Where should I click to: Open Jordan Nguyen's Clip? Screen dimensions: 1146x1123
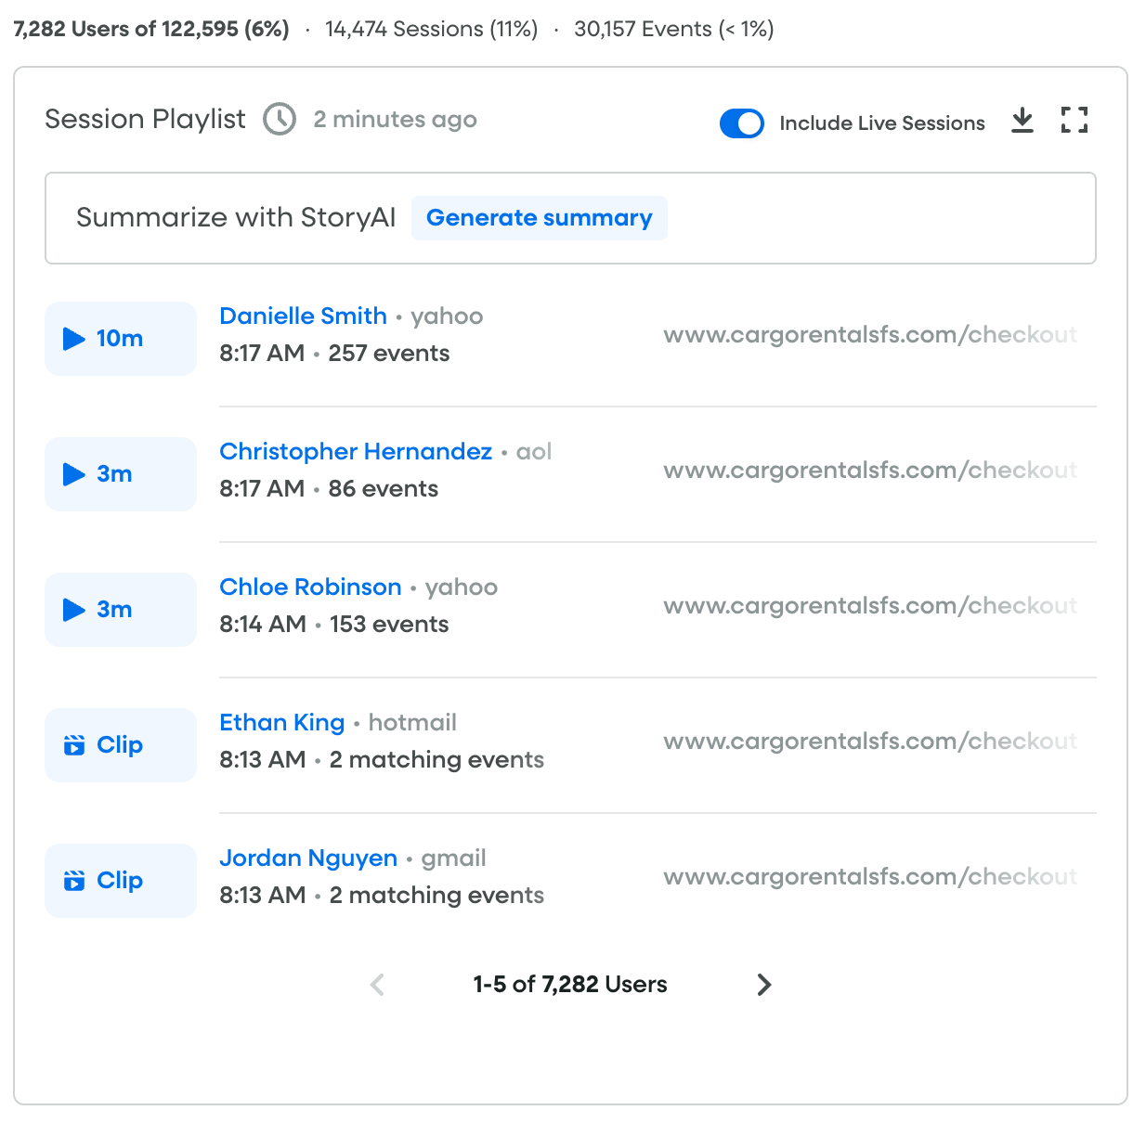[x=121, y=881]
